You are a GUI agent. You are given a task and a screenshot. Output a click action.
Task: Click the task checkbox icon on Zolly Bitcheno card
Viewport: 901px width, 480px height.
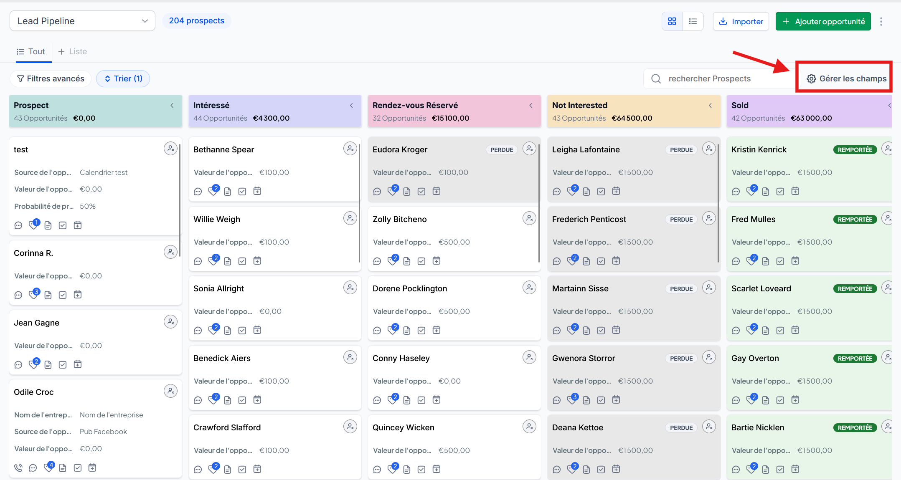(x=421, y=261)
